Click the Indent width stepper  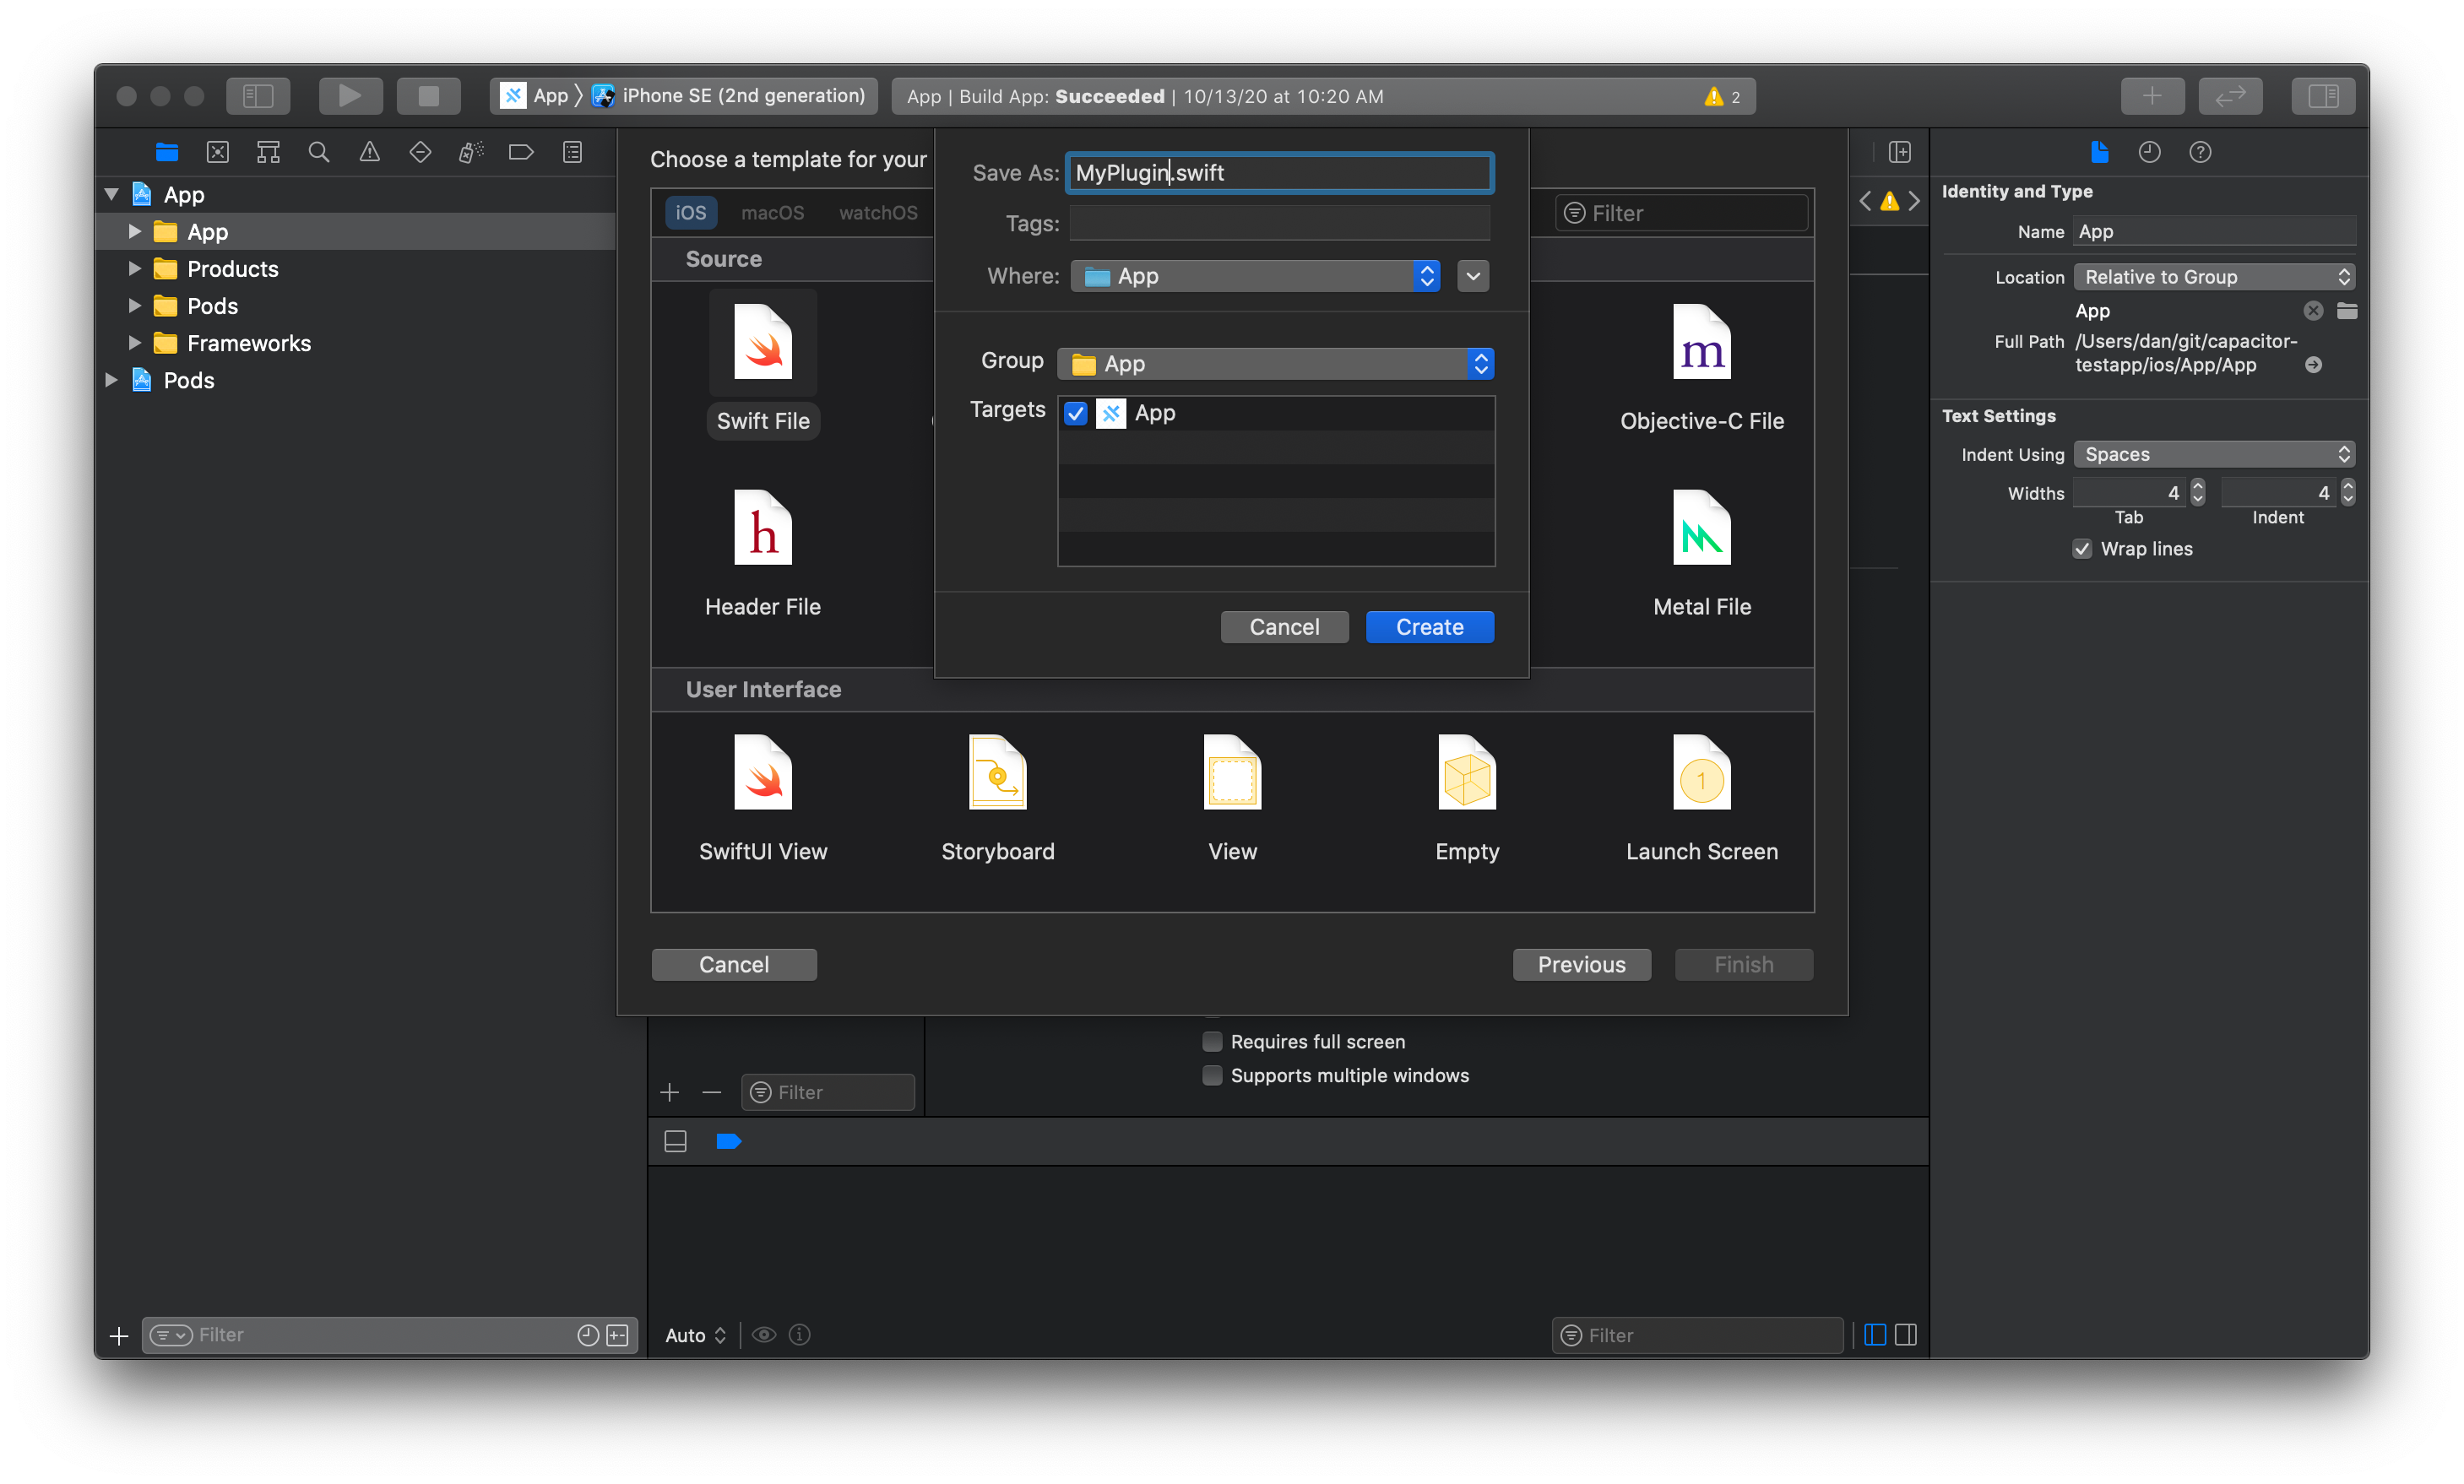coord(2346,491)
